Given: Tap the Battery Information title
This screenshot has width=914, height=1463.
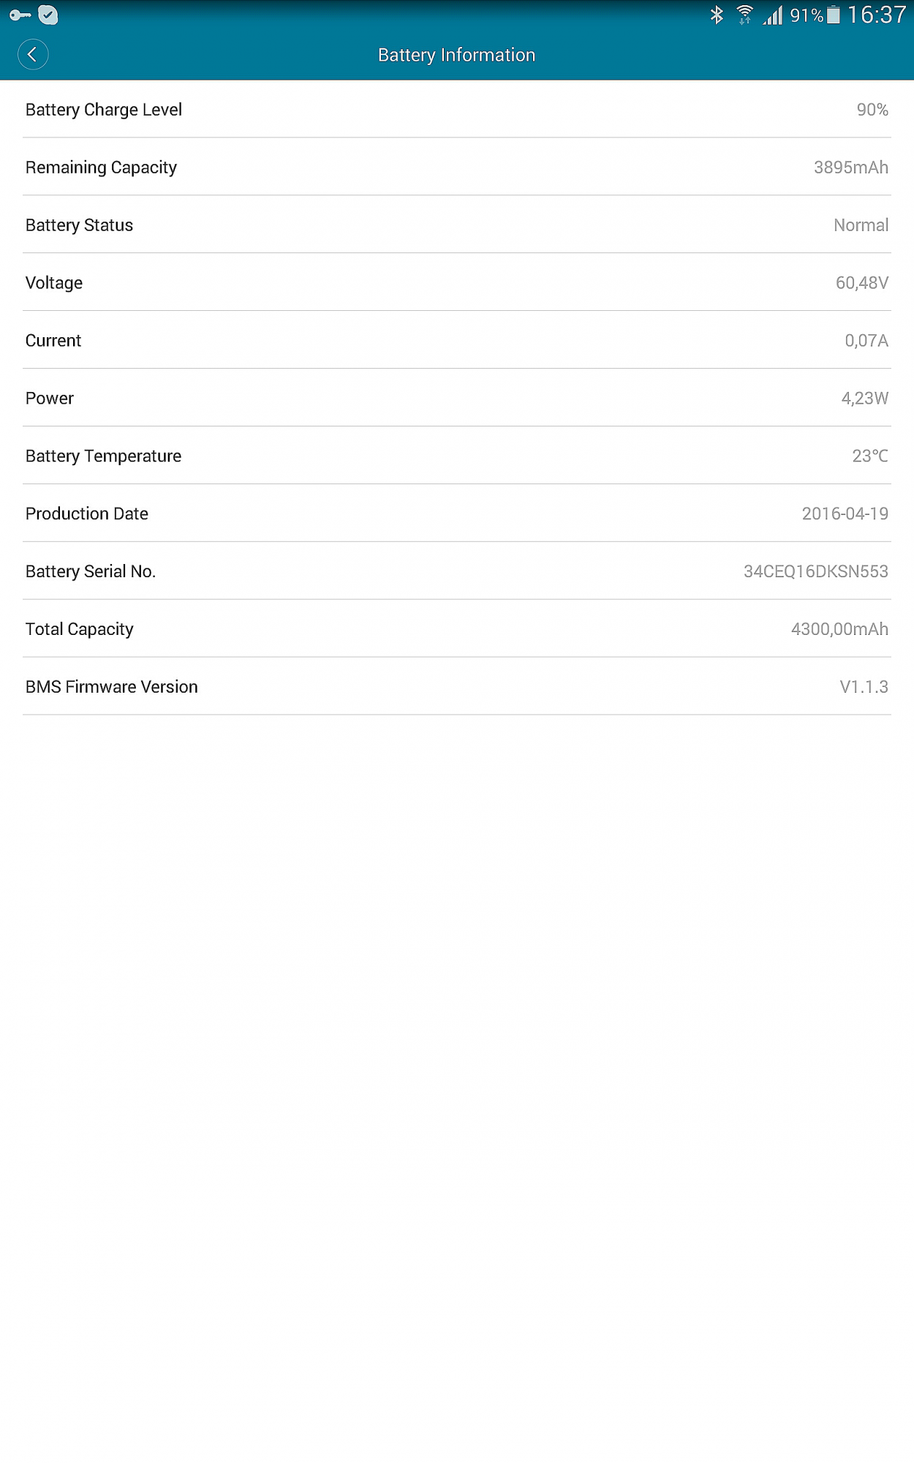Looking at the screenshot, I should (x=456, y=55).
